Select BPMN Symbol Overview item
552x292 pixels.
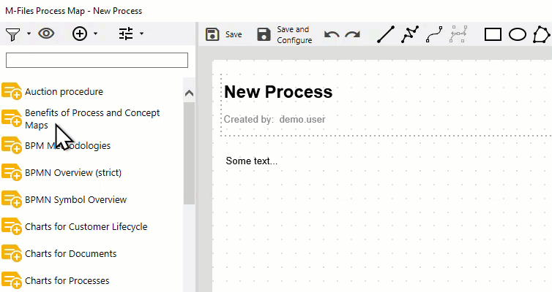pyautogui.click(x=75, y=200)
